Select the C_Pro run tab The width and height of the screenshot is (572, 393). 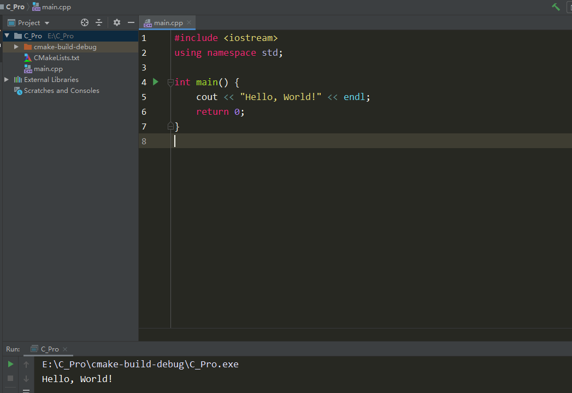[50, 349]
